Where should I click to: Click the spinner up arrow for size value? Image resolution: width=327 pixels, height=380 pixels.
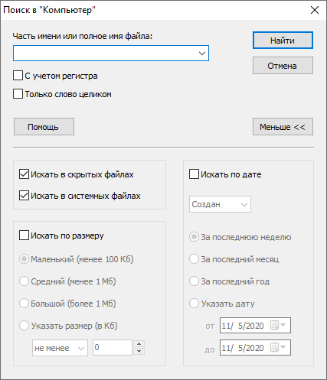(x=139, y=344)
